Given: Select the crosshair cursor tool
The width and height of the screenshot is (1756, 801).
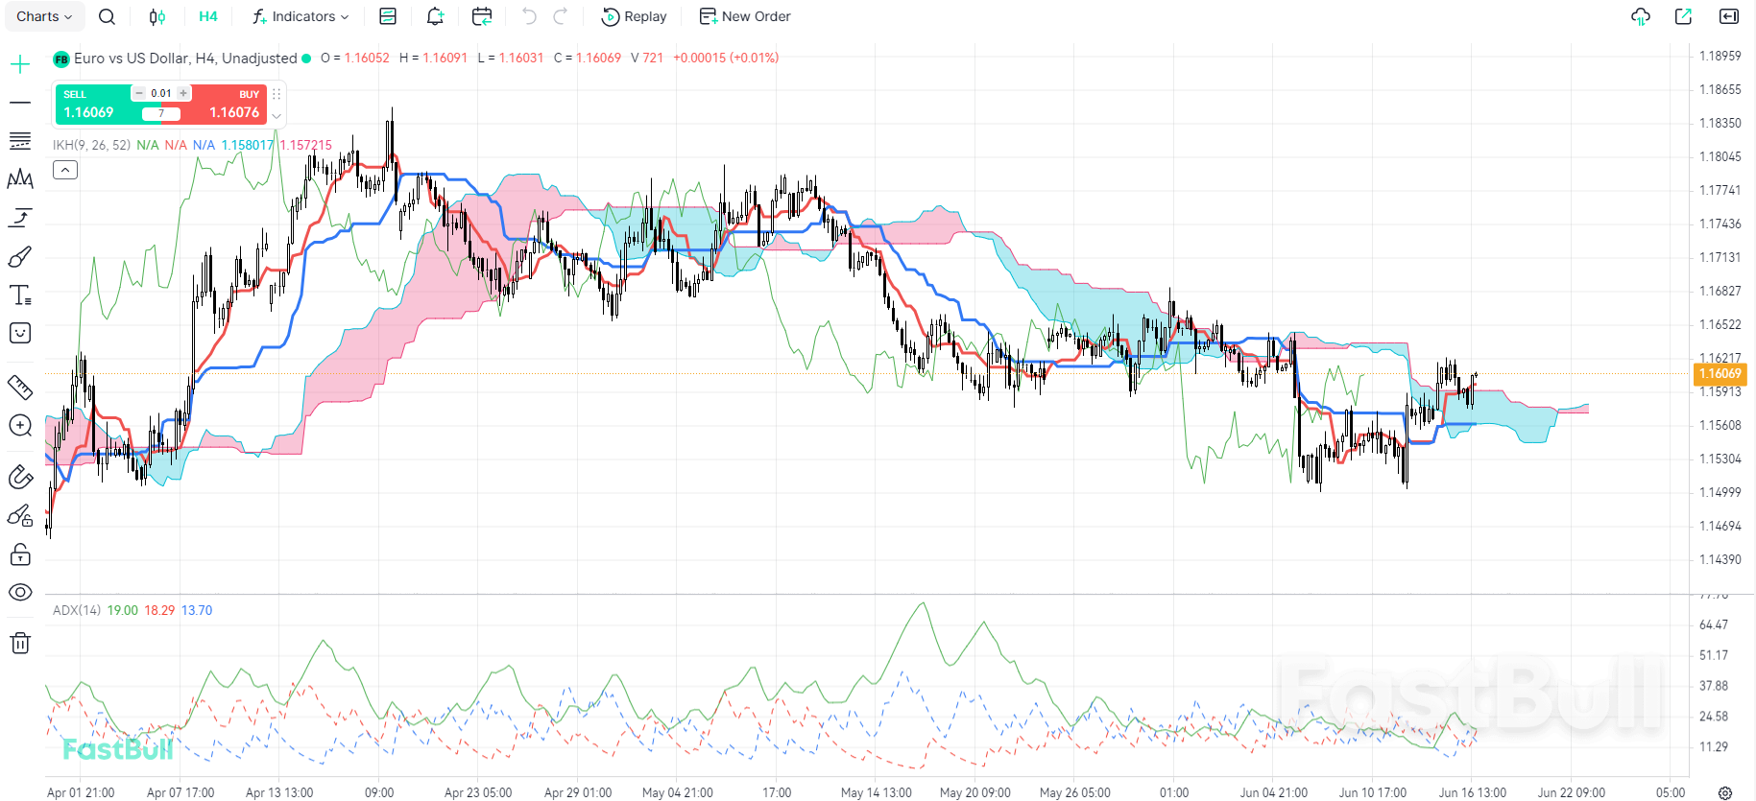Looking at the screenshot, I should point(20,64).
